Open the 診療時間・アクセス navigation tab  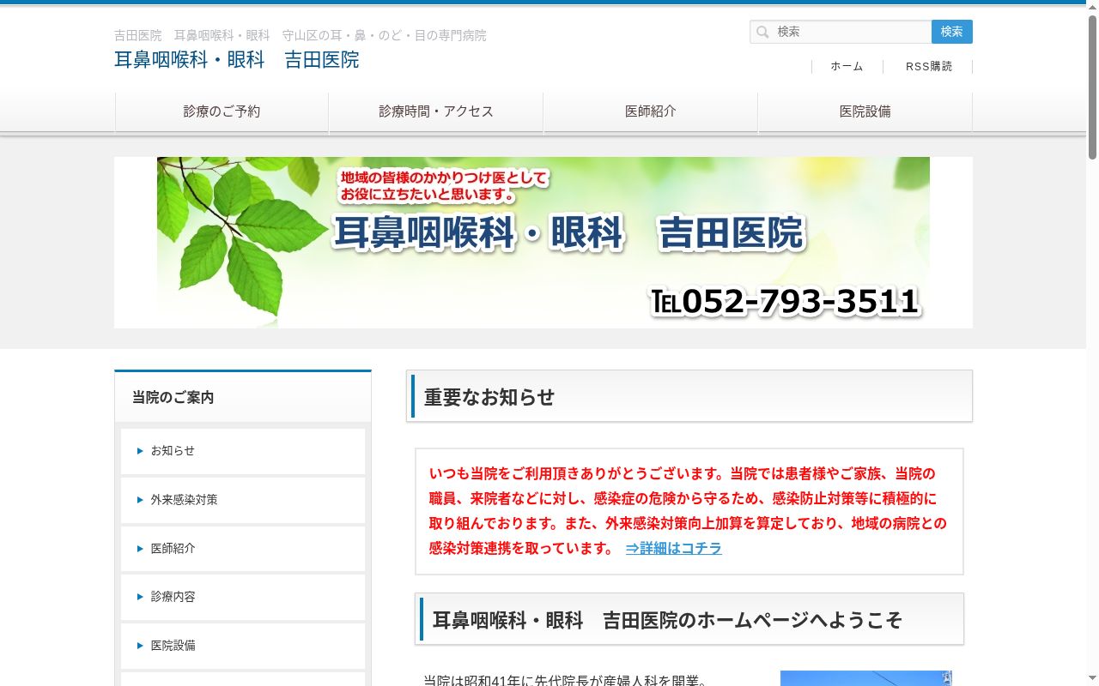click(x=436, y=111)
